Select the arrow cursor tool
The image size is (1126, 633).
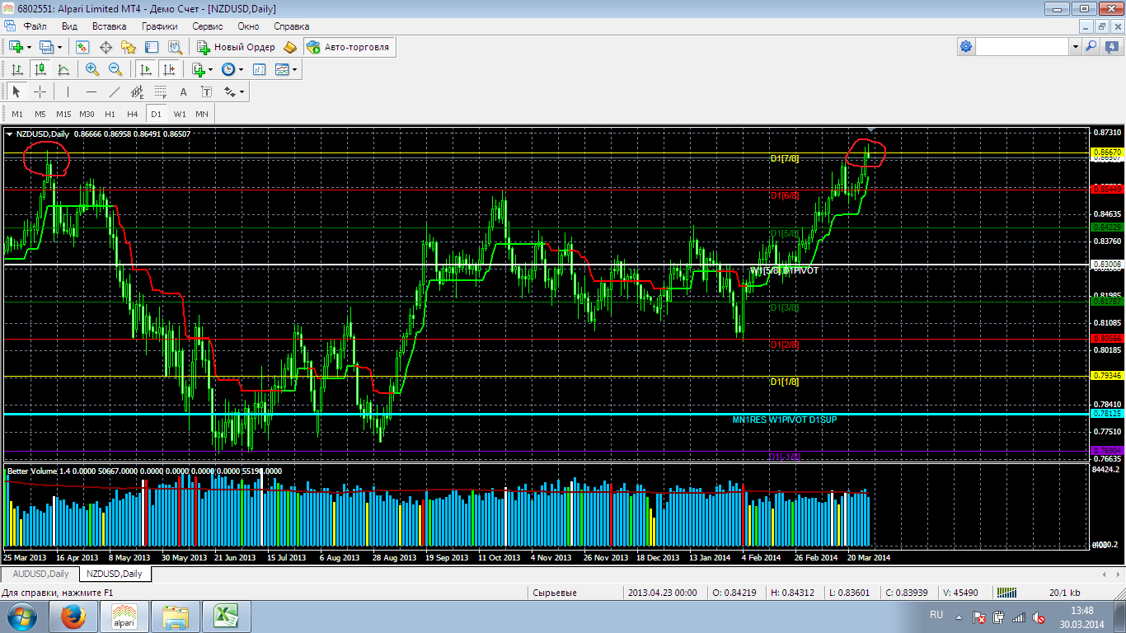tap(16, 91)
